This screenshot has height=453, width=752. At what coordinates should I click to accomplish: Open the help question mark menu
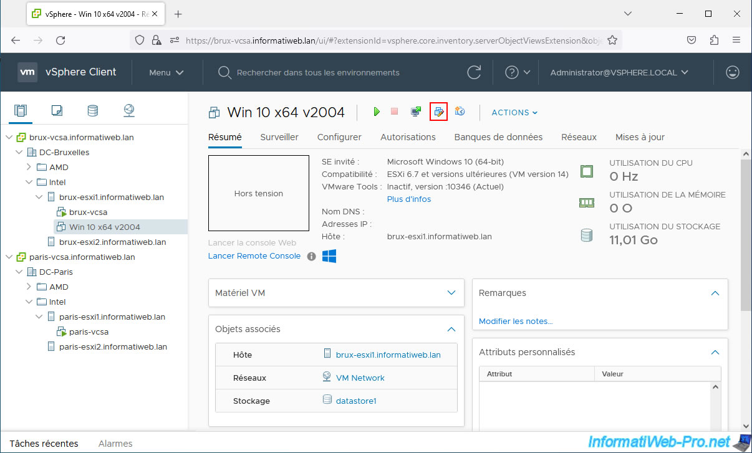(518, 72)
